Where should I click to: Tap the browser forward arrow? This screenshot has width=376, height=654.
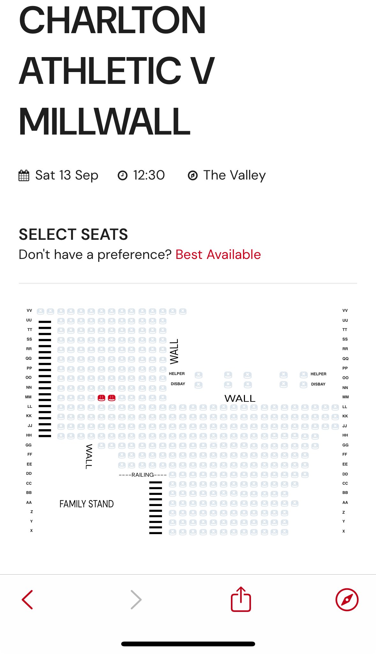[136, 600]
